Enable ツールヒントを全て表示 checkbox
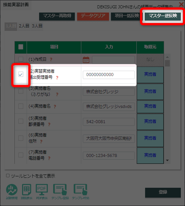The width and height of the screenshot is (185, 206). [8, 176]
